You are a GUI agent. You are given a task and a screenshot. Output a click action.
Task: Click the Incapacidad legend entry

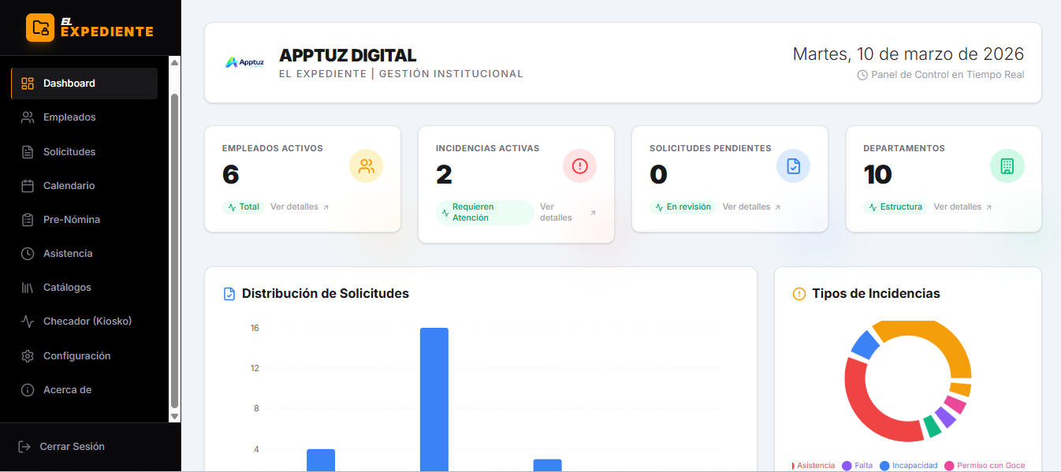coord(909,466)
